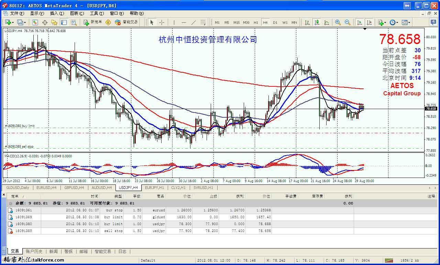Open the Market Watch window icon
The height and width of the screenshot is (265, 440).
coord(35,22)
